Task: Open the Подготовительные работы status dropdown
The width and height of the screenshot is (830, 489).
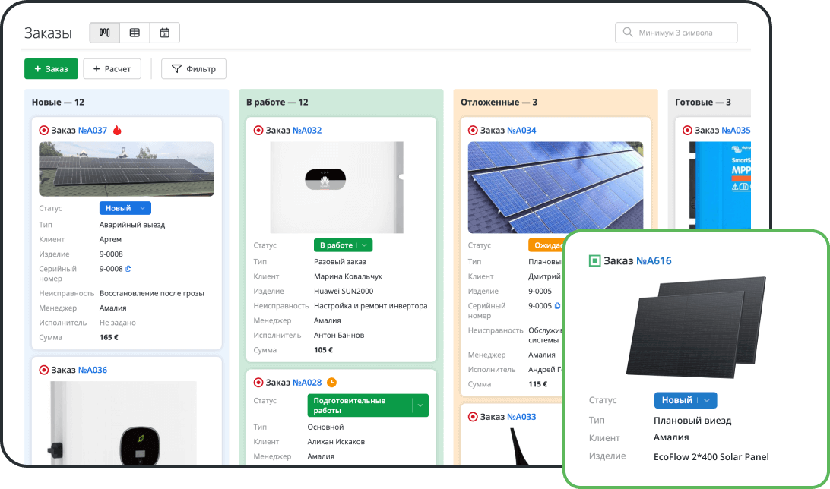Action: click(x=420, y=405)
